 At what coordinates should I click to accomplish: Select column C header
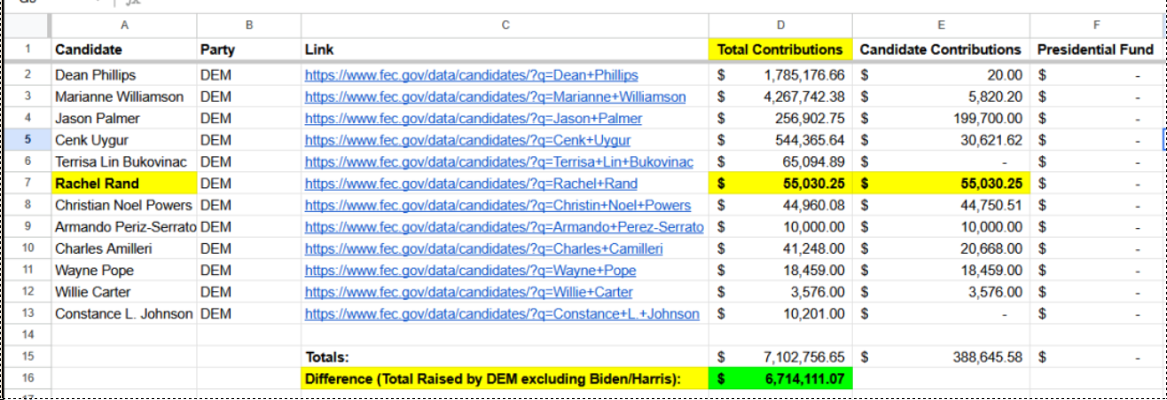click(x=505, y=26)
